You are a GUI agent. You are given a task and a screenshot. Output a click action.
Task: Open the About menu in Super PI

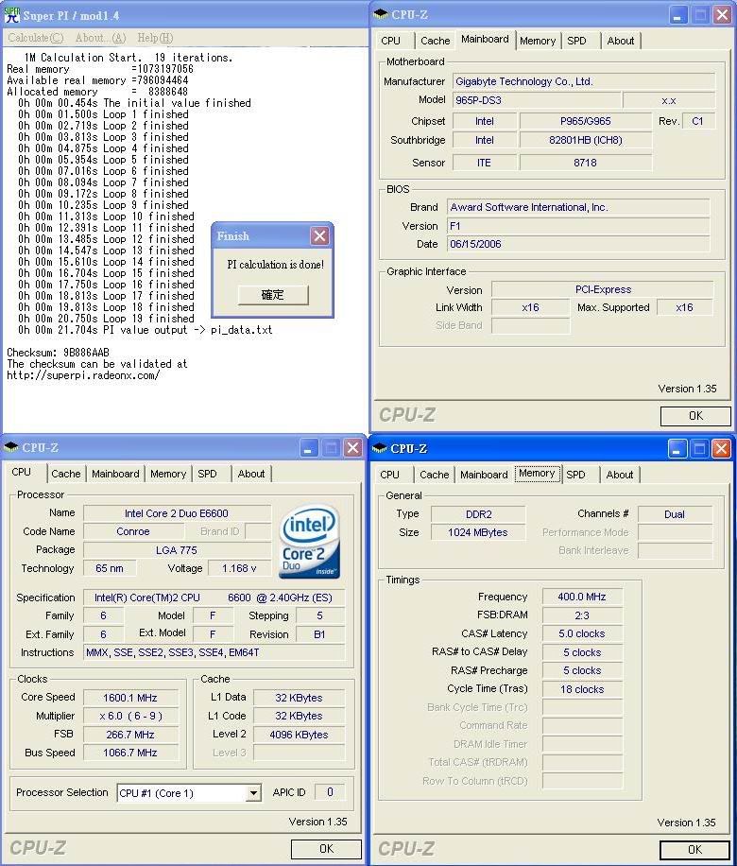(100, 38)
